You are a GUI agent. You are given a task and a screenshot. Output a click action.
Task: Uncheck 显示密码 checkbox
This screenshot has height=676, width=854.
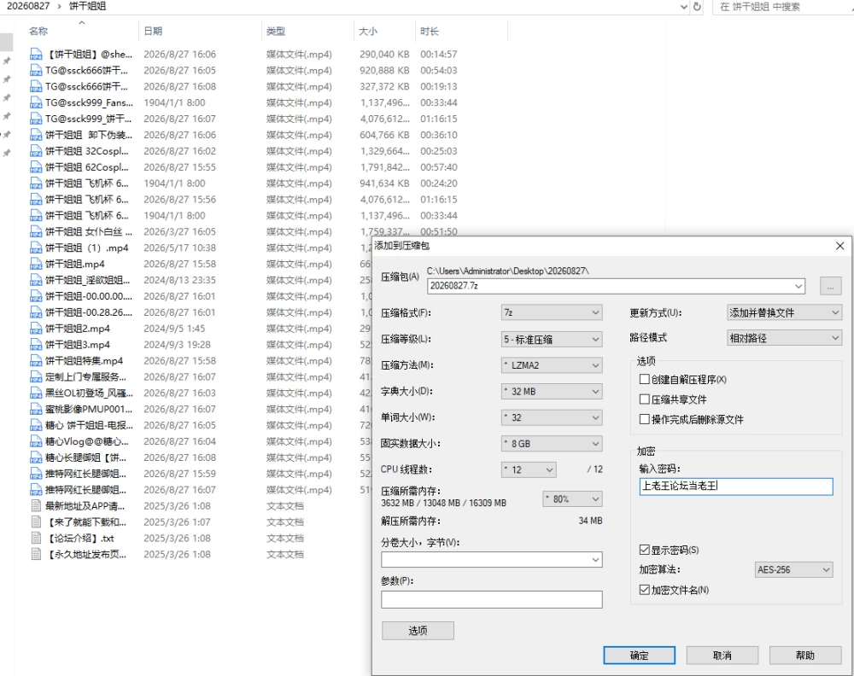[x=644, y=550]
